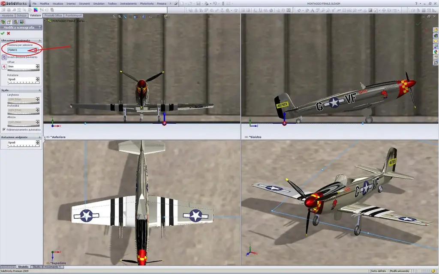
Task: Click the multicolor appearance icon in toolbar
Action: tap(36, 10)
